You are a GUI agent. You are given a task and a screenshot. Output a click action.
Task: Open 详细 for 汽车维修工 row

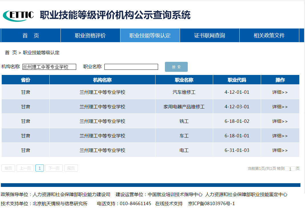pyautogui.click(x=280, y=92)
